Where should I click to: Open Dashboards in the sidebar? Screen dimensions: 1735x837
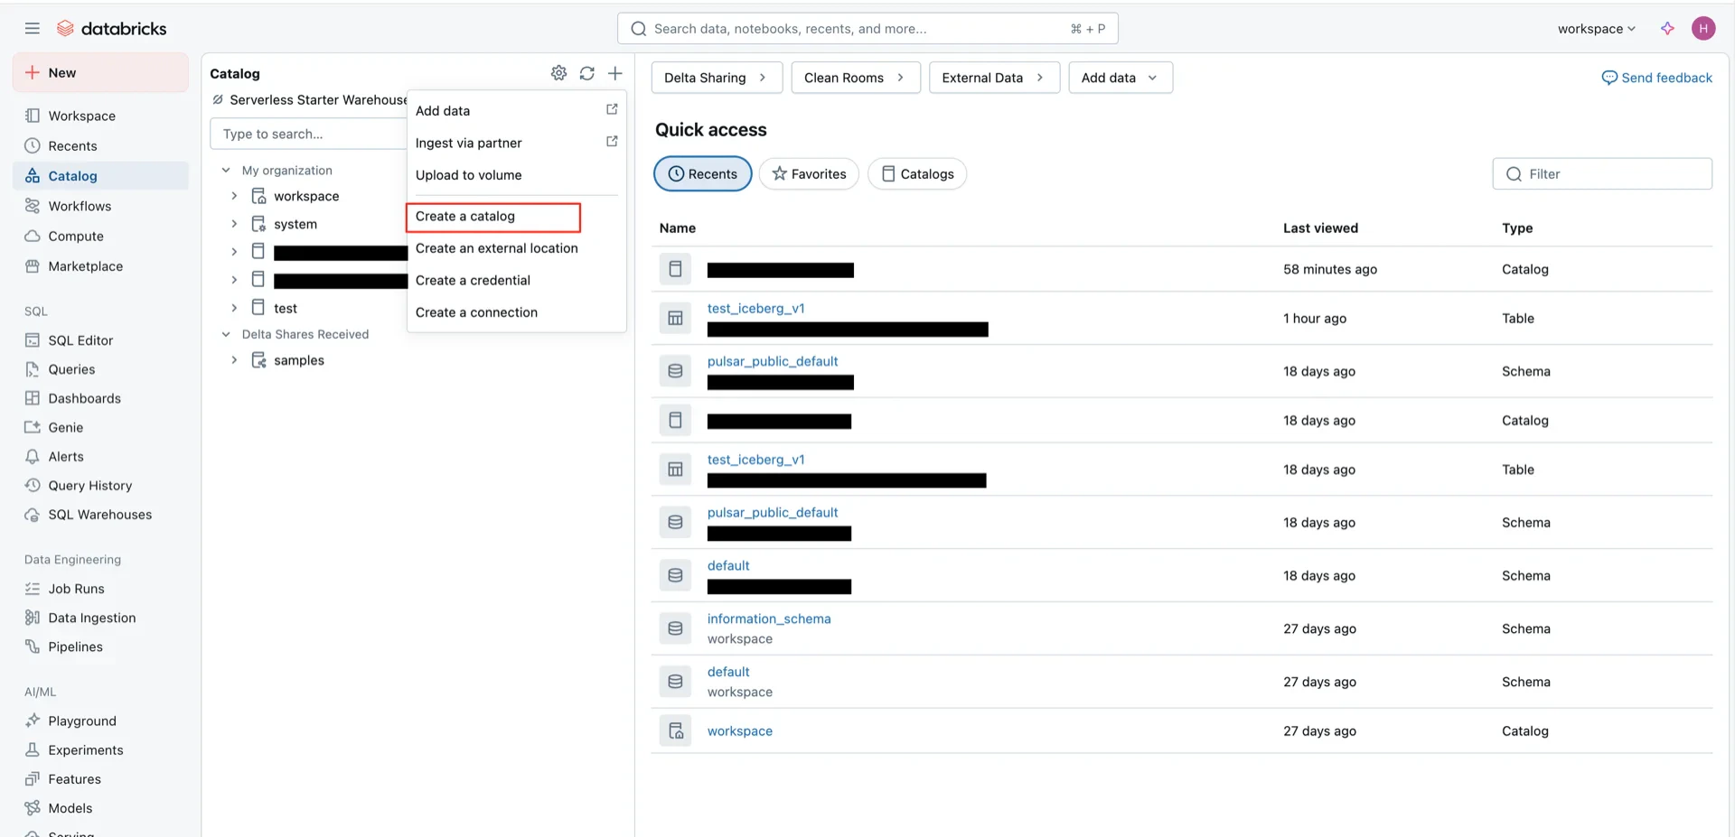100,398
